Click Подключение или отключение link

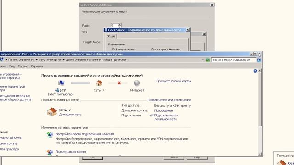169,100
